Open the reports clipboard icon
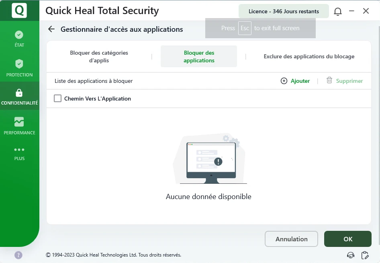380x263 pixels. point(365,255)
